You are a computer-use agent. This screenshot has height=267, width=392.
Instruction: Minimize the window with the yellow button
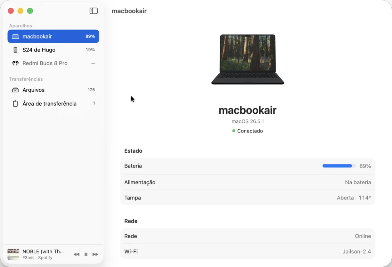[x=21, y=11]
